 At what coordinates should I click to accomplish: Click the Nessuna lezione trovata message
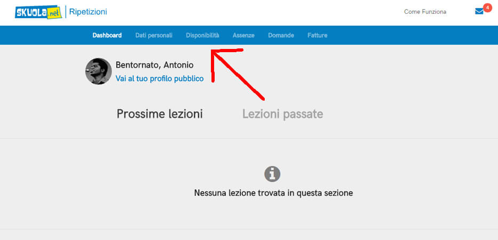[x=273, y=193]
